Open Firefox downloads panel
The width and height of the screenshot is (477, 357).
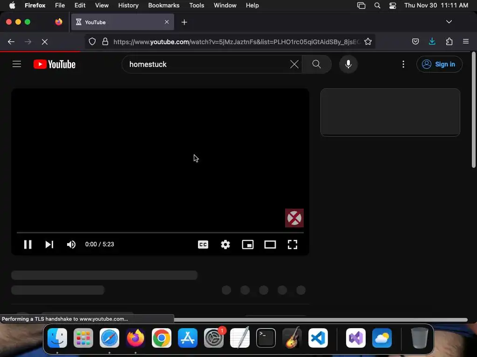coord(432,41)
